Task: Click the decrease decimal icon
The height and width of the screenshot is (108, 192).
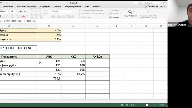Action: 73,16
